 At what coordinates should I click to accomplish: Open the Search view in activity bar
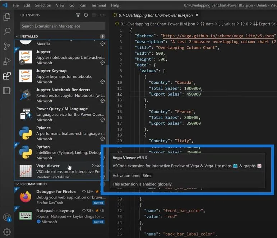(7, 31)
